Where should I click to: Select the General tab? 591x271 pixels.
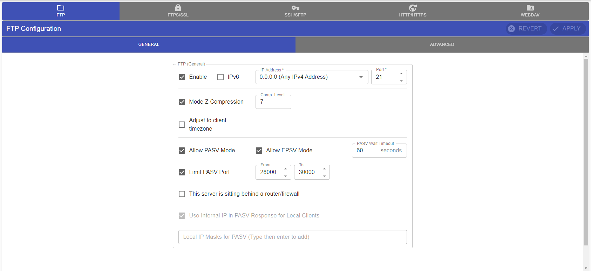(149, 44)
